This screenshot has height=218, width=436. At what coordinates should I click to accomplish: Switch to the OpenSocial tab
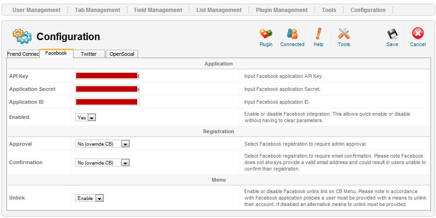(x=122, y=54)
